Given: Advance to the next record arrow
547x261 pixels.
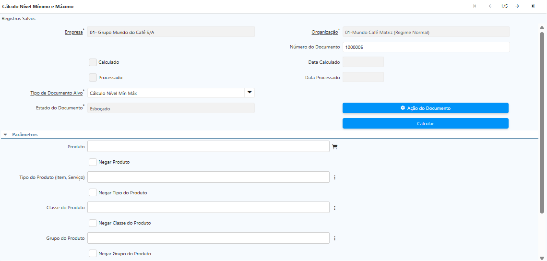Looking at the screenshot, I should click(517, 6).
